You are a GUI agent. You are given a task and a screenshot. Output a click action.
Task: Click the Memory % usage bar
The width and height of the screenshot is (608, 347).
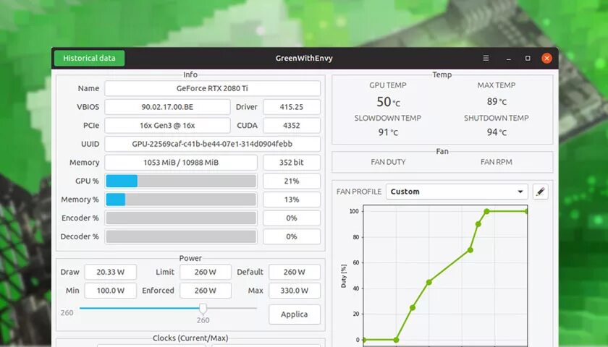click(x=181, y=200)
